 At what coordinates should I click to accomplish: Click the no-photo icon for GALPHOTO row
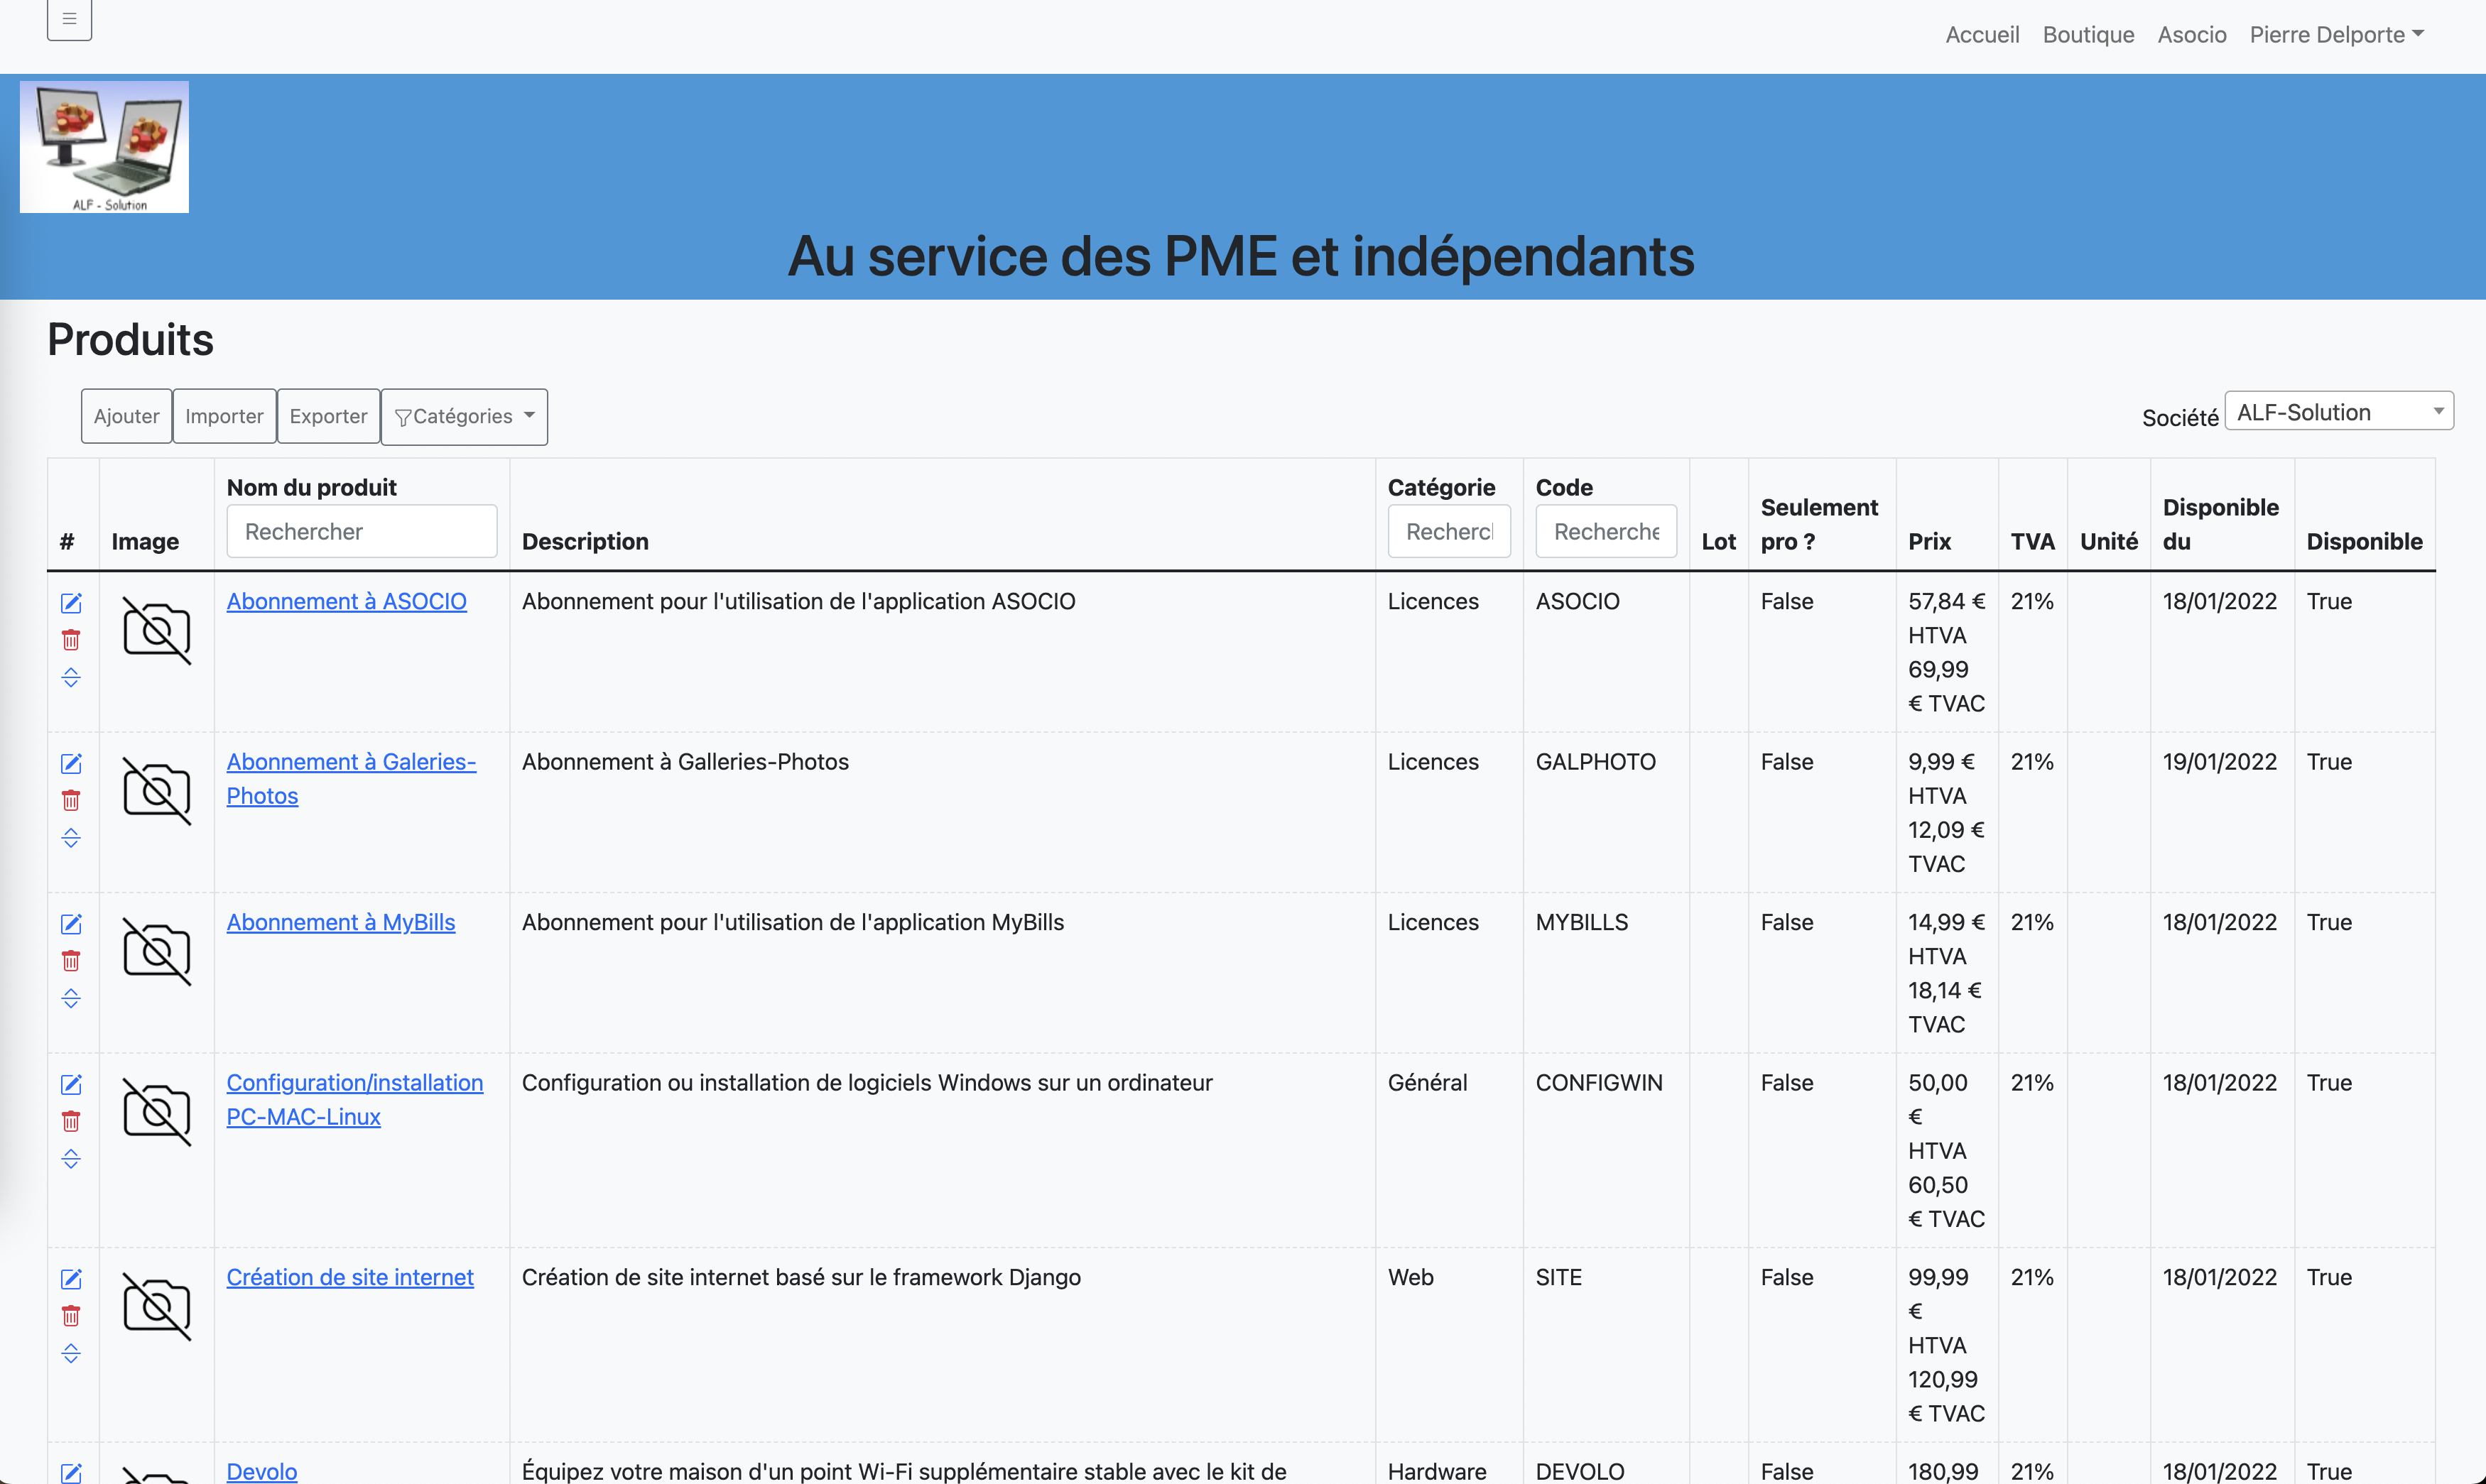point(156,791)
